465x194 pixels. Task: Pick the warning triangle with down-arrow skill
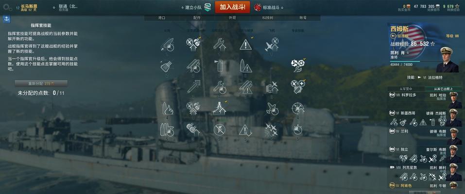point(245,129)
